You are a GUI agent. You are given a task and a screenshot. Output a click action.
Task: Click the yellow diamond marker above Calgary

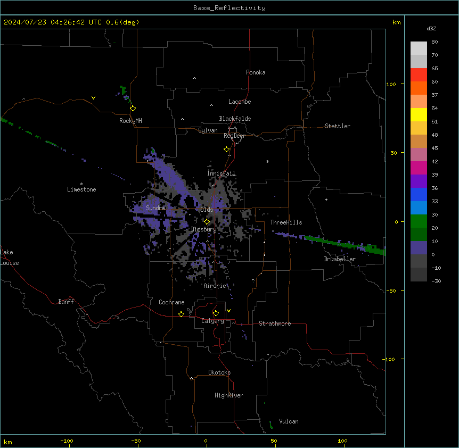[x=216, y=313]
